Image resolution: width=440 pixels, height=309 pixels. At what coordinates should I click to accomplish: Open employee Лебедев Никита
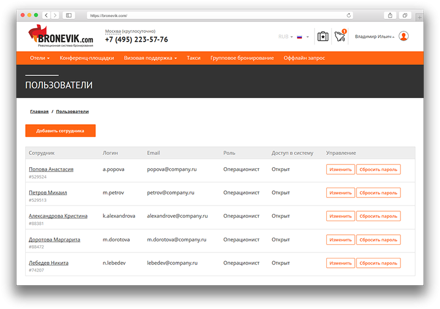(48, 263)
